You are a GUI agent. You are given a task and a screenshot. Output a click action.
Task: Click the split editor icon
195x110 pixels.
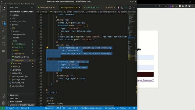(x=130, y=8)
